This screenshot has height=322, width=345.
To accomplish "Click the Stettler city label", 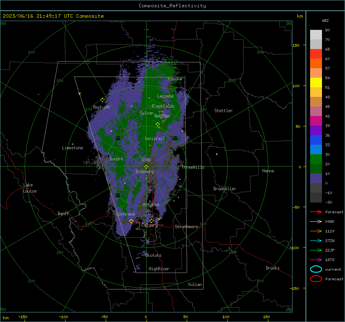I will pyautogui.click(x=223, y=111).
